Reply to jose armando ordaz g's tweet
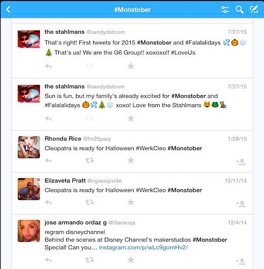Screen dimensions: 264x269 48,260
